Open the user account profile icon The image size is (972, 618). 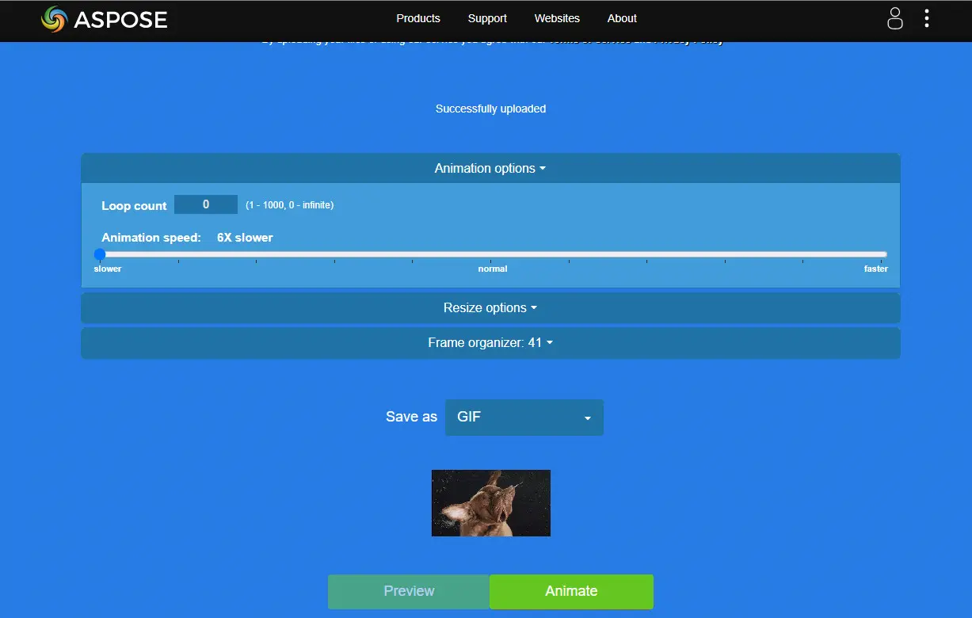(x=894, y=19)
